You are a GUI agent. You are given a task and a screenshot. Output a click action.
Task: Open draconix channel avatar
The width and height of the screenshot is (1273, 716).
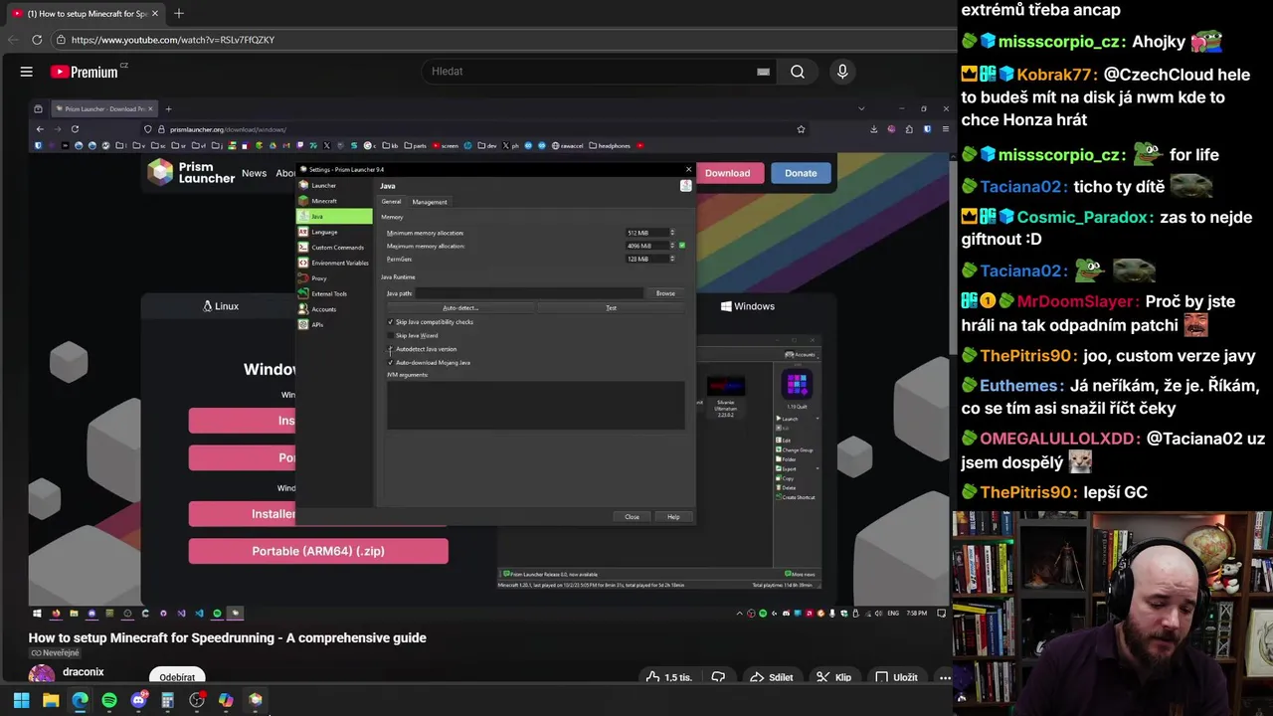42,676
